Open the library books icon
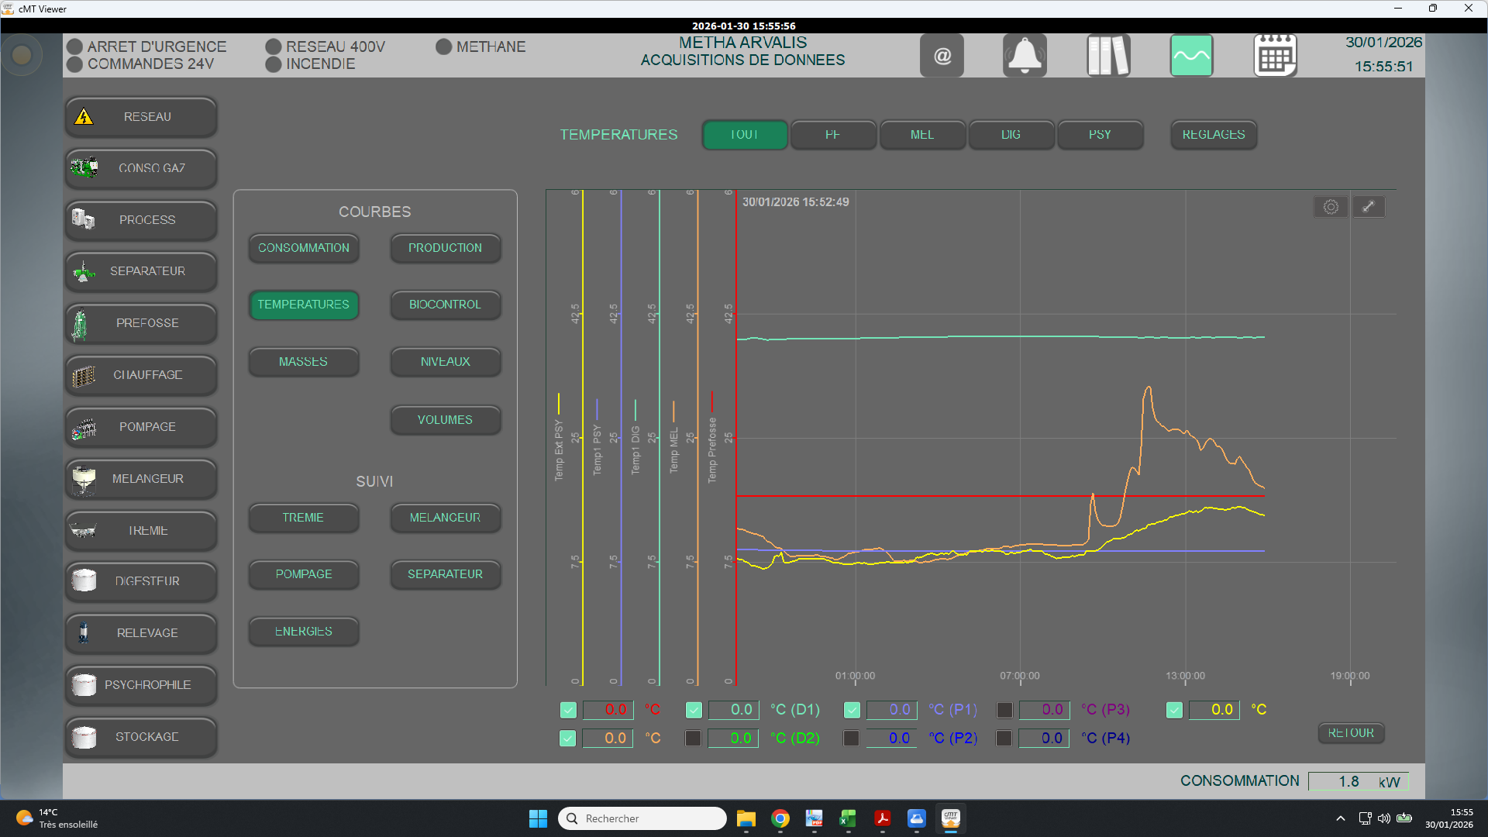This screenshot has height=837, width=1488. pyautogui.click(x=1107, y=56)
